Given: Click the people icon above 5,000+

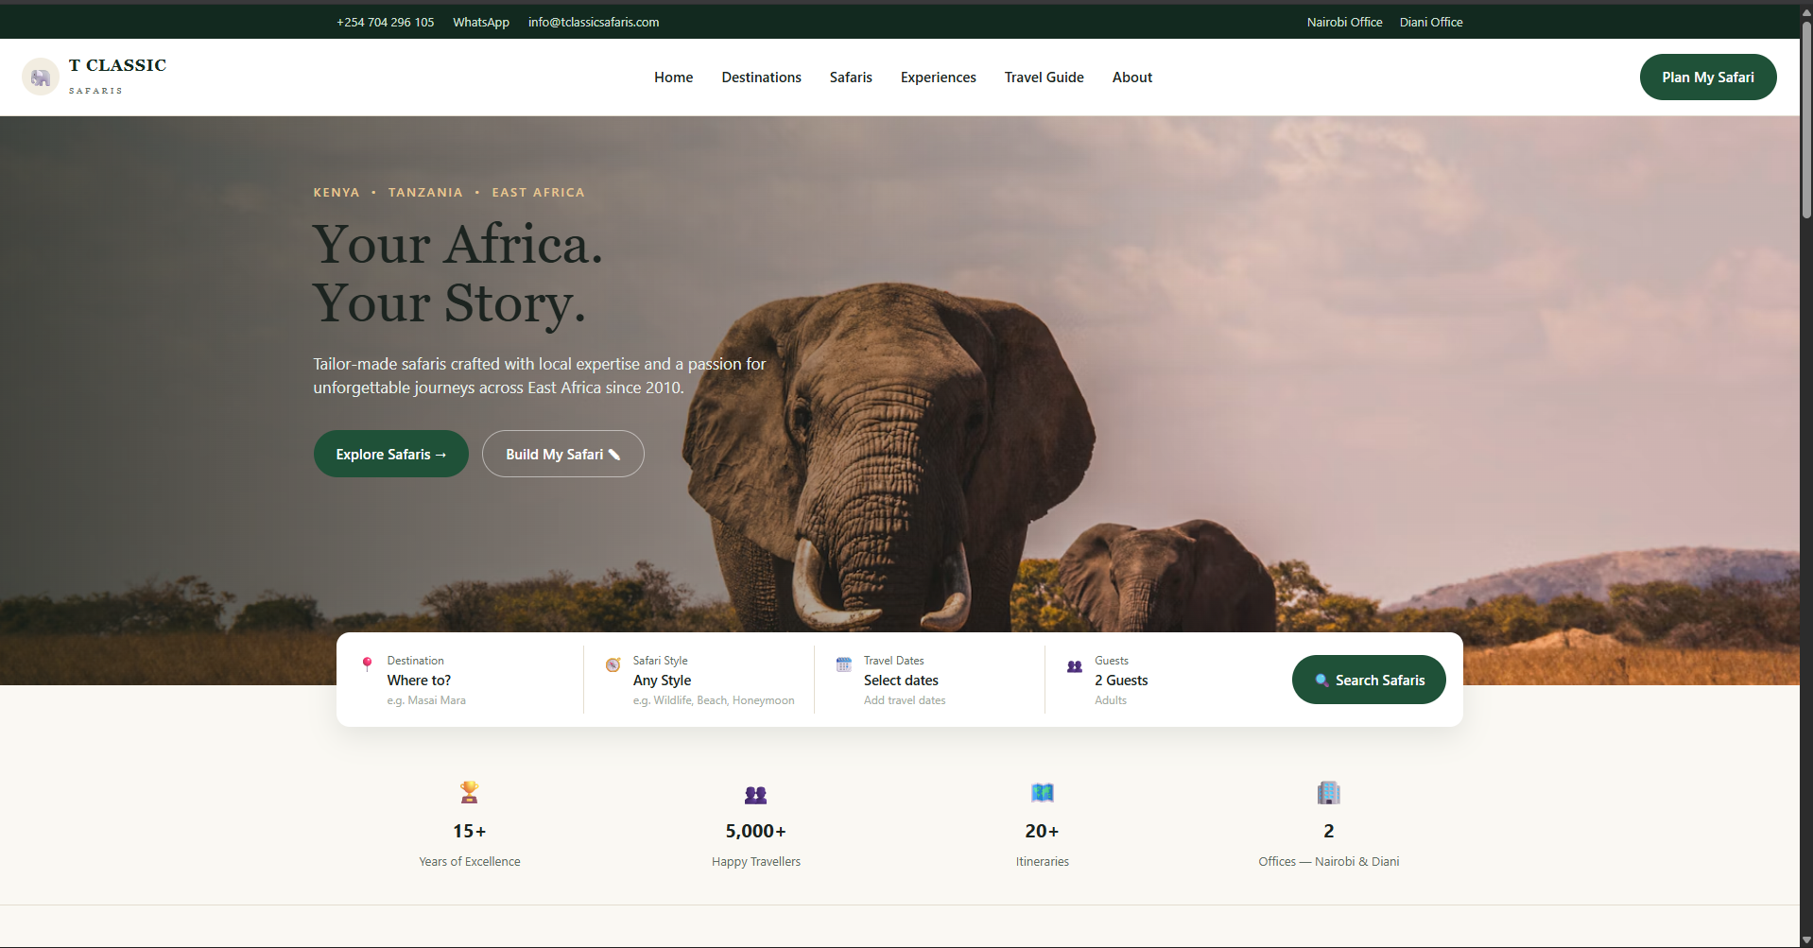Looking at the screenshot, I should pyautogui.click(x=755, y=794).
